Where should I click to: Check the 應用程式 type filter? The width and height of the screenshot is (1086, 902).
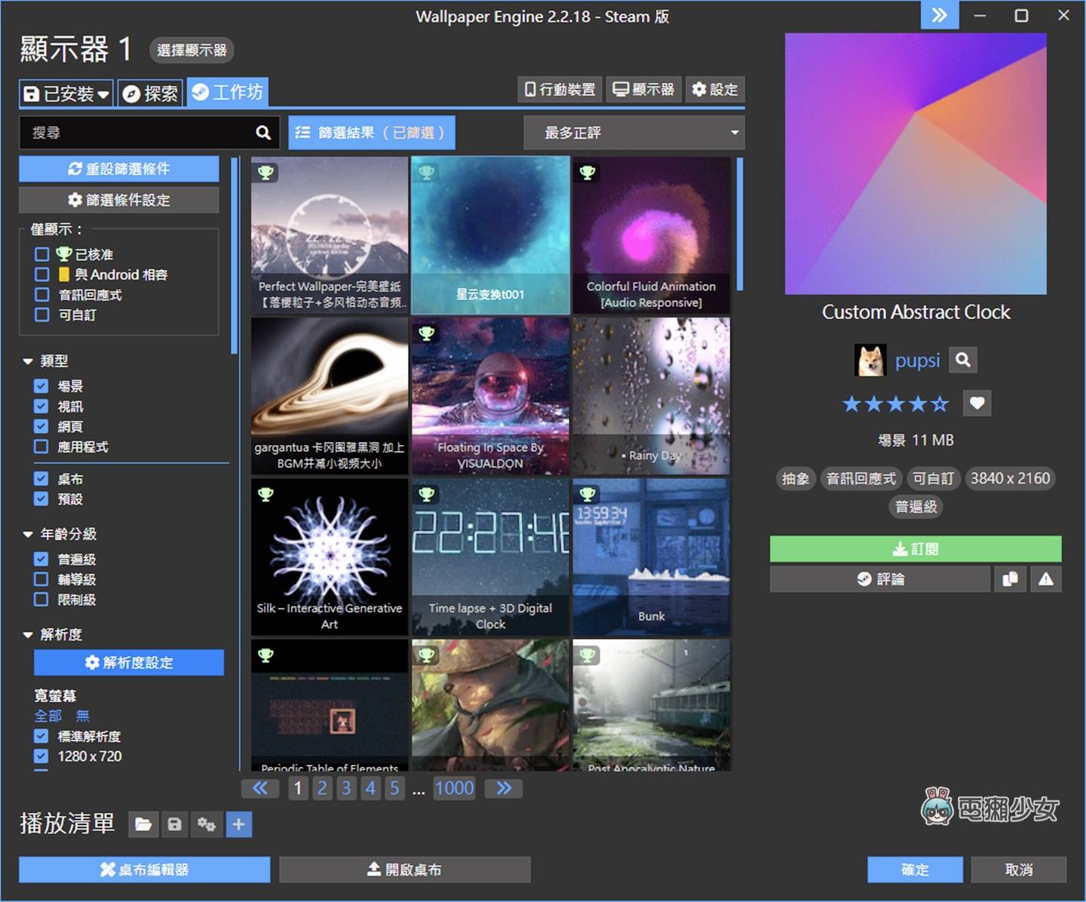[42, 446]
